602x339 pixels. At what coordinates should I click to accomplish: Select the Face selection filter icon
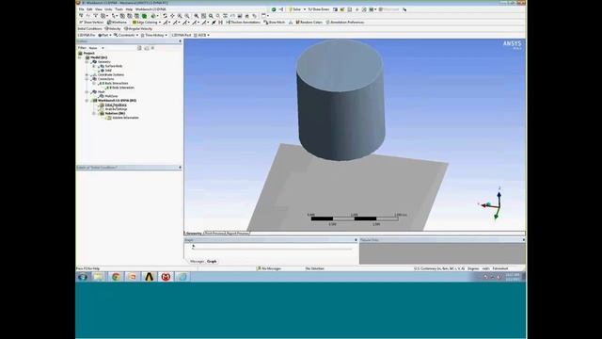[136, 16]
